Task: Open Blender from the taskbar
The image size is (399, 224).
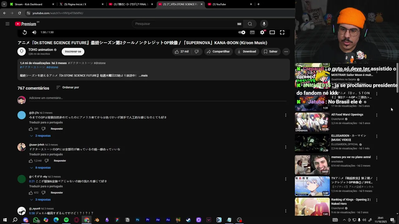Action: (97, 220)
